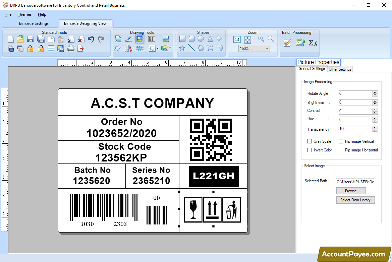Screen dimensions: 392x262
Task: Enable the Gray Scale checkbox
Action: click(x=310, y=141)
